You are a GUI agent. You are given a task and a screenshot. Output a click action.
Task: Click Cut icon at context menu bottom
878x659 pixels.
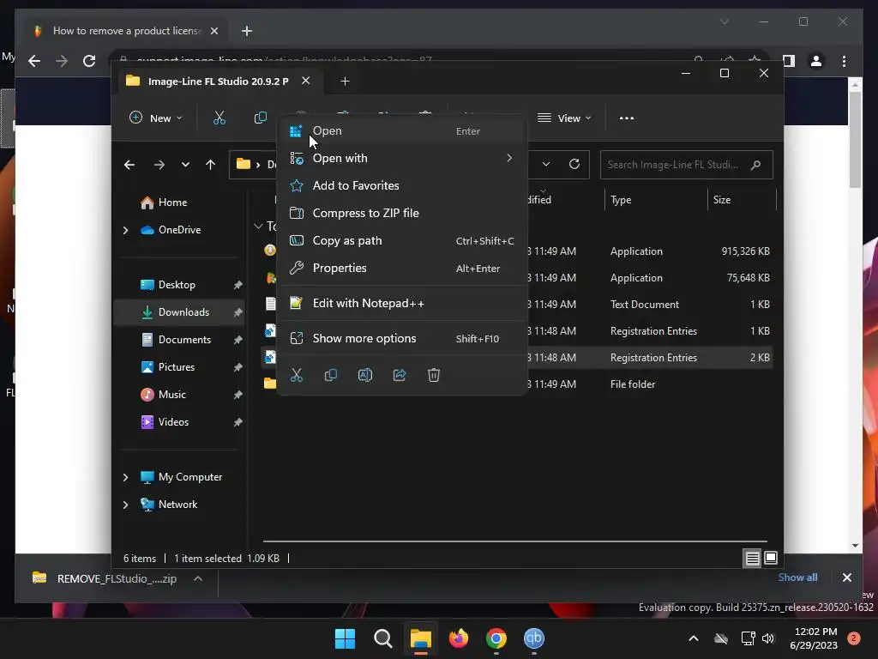pyautogui.click(x=297, y=375)
